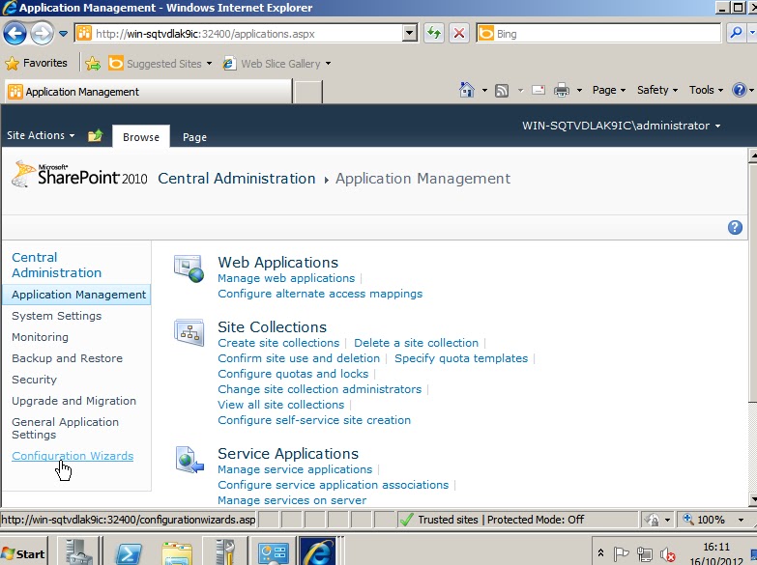
Task: Click the Read Mail envelope icon
Action: pyautogui.click(x=538, y=90)
